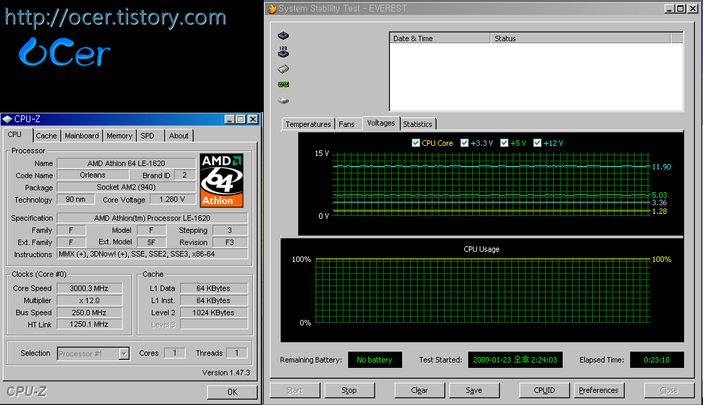
Task: Click the Package value Socket AM2 (940)
Action: (126, 187)
